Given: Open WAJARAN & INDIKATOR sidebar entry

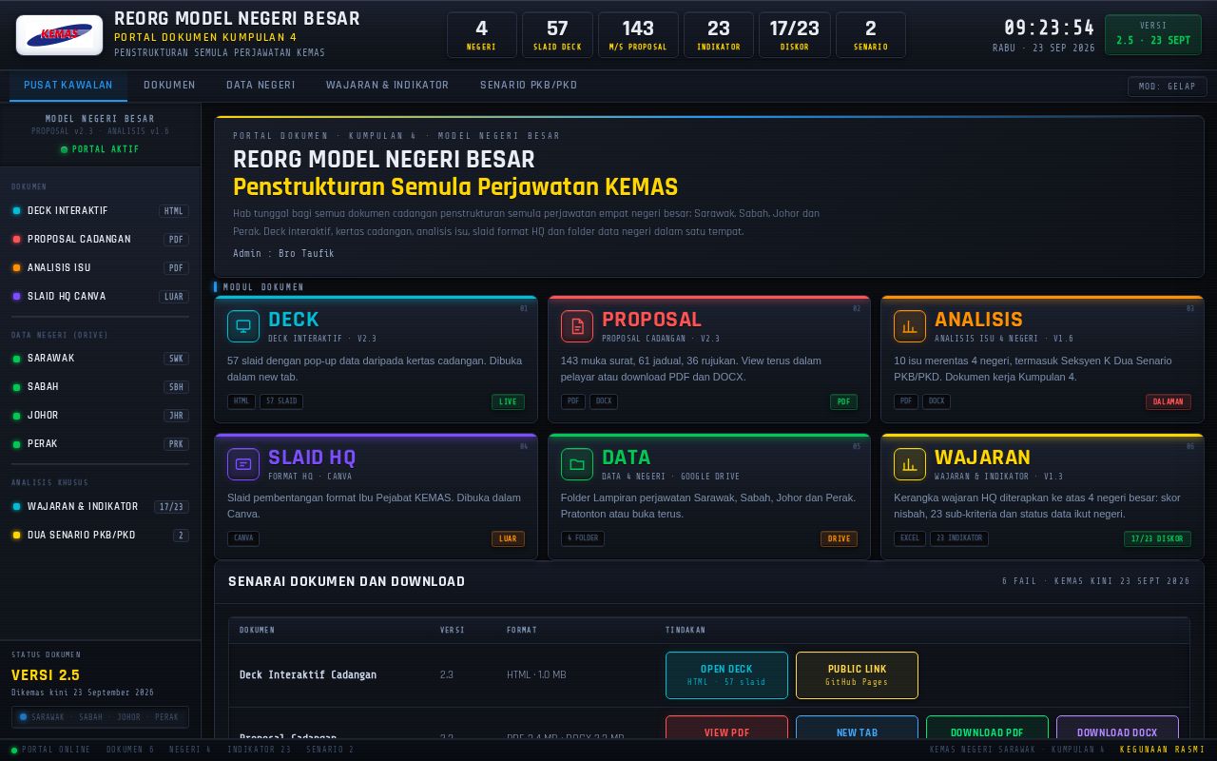Looking at the screenshot, I should click(101, 507).
